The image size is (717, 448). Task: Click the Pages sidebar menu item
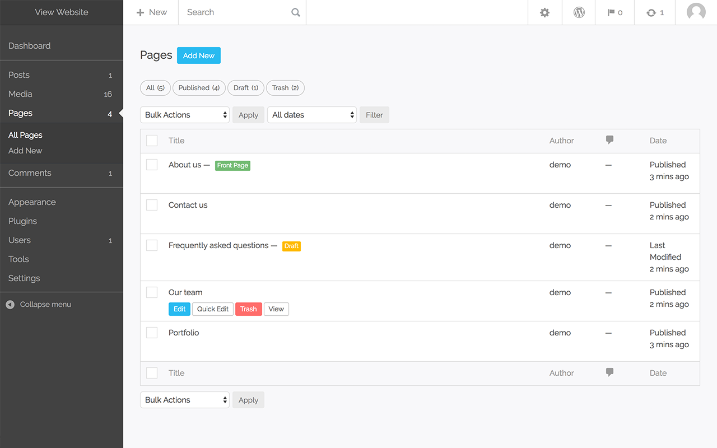point(62,113)
